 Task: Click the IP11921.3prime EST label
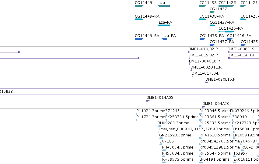[150, 111]
